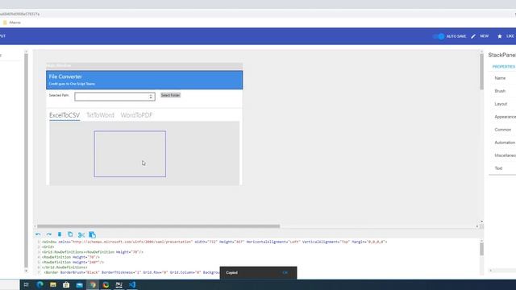Toggle the AUTO SAVE switch

(439, 36)
